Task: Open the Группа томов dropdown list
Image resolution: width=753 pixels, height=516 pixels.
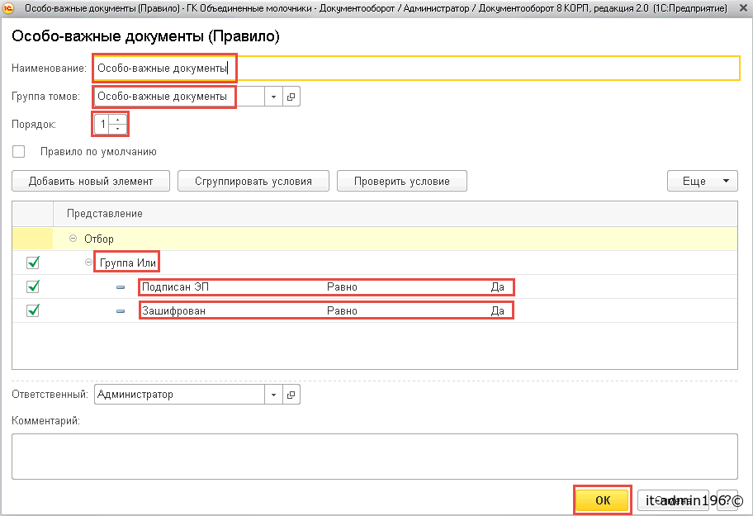Action: coord(273,97)
